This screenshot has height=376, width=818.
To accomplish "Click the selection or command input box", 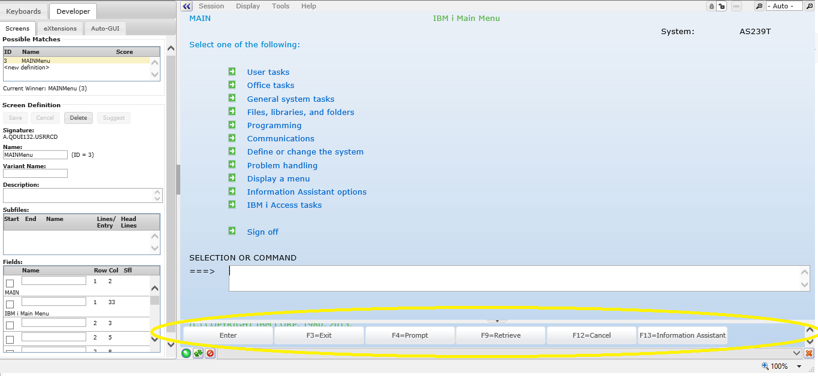I will [514, 278].
